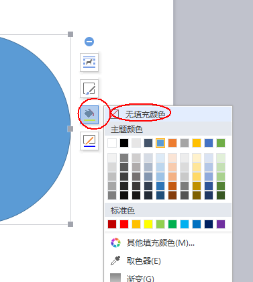This screenshot has height=282, width=253.
Task: Click the no-fill slashed box icon
Action: click(115, 114)
